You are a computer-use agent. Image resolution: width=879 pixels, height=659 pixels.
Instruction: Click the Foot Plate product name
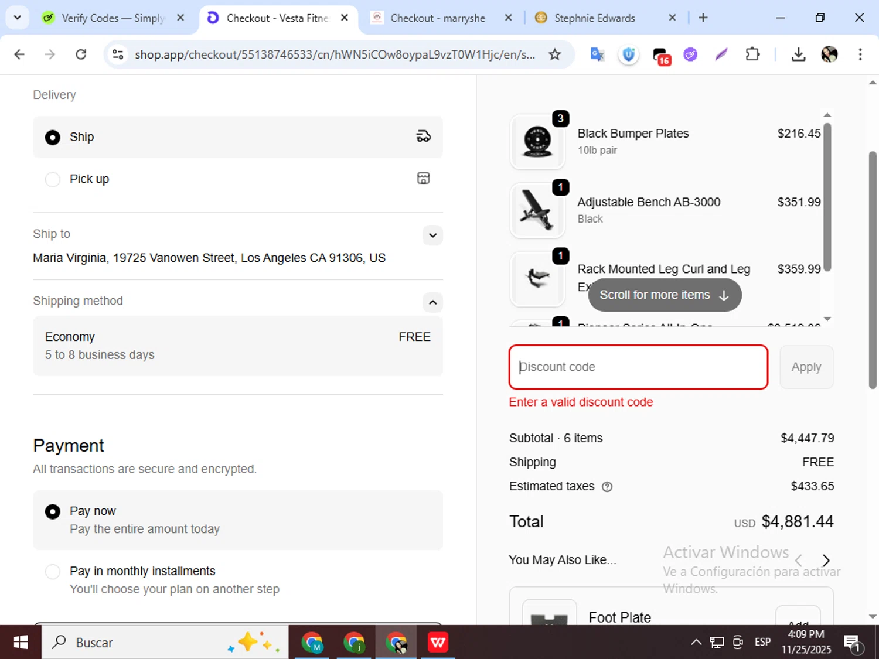(619, 617)
